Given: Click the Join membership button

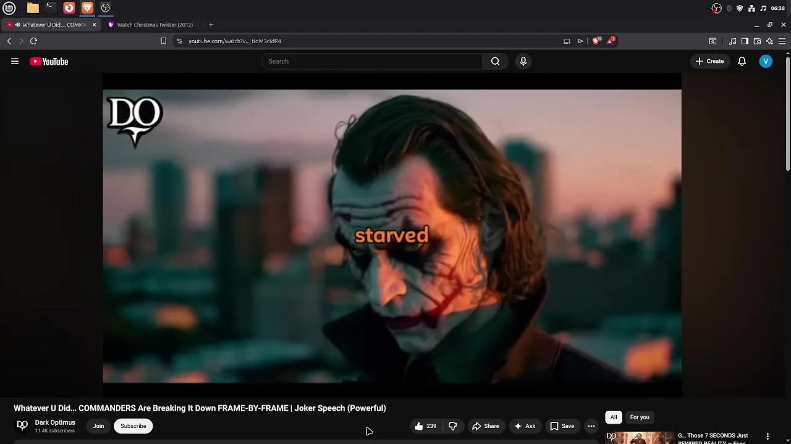Looking at the screenshot, I should coord(98,426).
